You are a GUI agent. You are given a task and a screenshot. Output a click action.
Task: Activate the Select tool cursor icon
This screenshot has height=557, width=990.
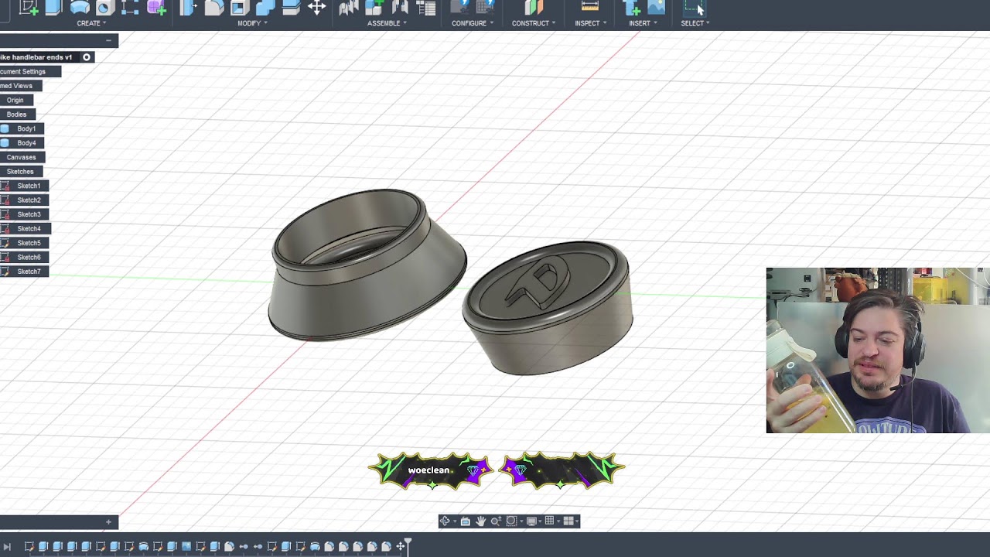point(694,7)
